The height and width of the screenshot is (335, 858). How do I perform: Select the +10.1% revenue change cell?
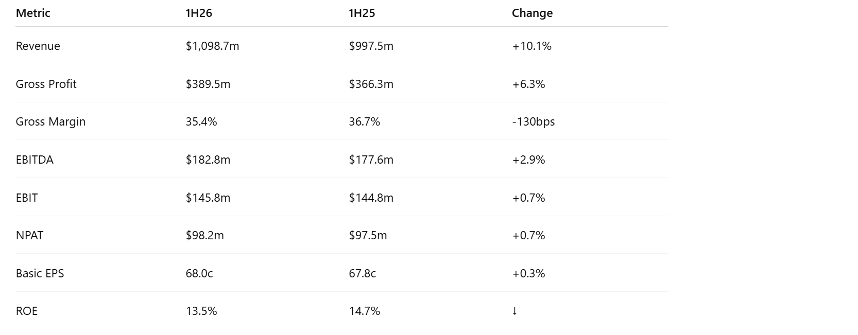[531, 46]
